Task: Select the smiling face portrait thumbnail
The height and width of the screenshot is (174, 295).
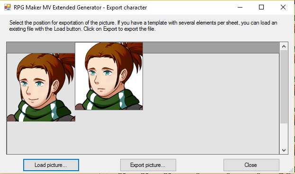Action: 41,87
